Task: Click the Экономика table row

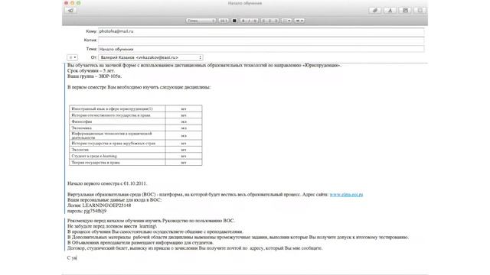Action: (x=136, y=128)
